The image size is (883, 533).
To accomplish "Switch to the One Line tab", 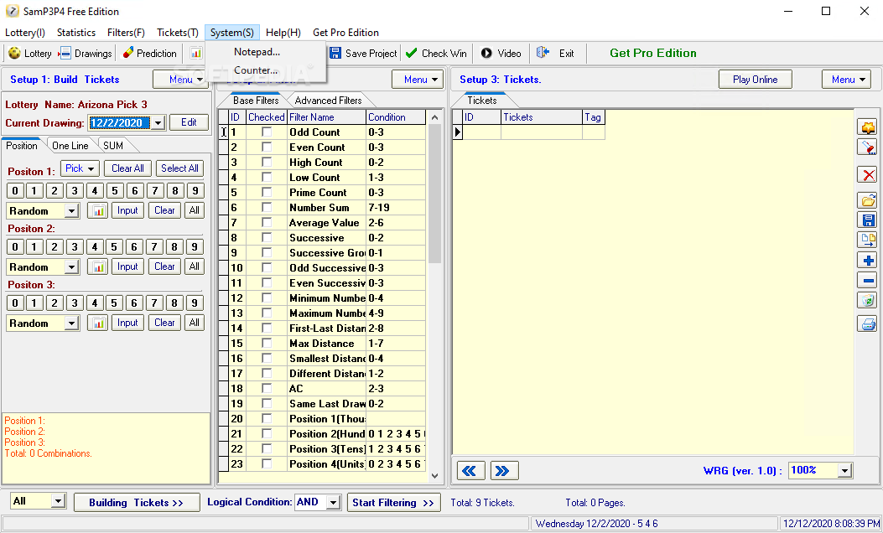I will pos(70,145).
